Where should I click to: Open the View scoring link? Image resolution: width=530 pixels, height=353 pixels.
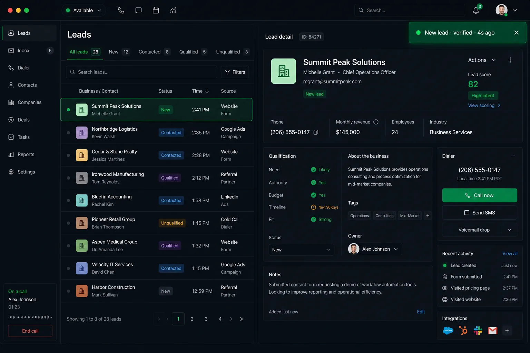[x=484, y=105]
